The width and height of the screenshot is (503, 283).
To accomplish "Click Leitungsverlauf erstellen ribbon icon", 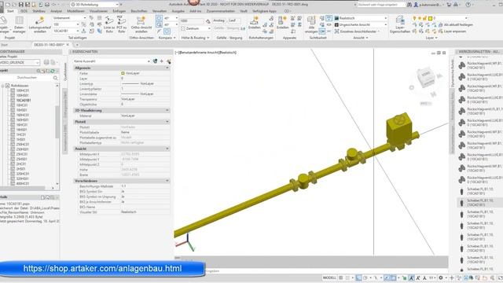I will point(40,24).
